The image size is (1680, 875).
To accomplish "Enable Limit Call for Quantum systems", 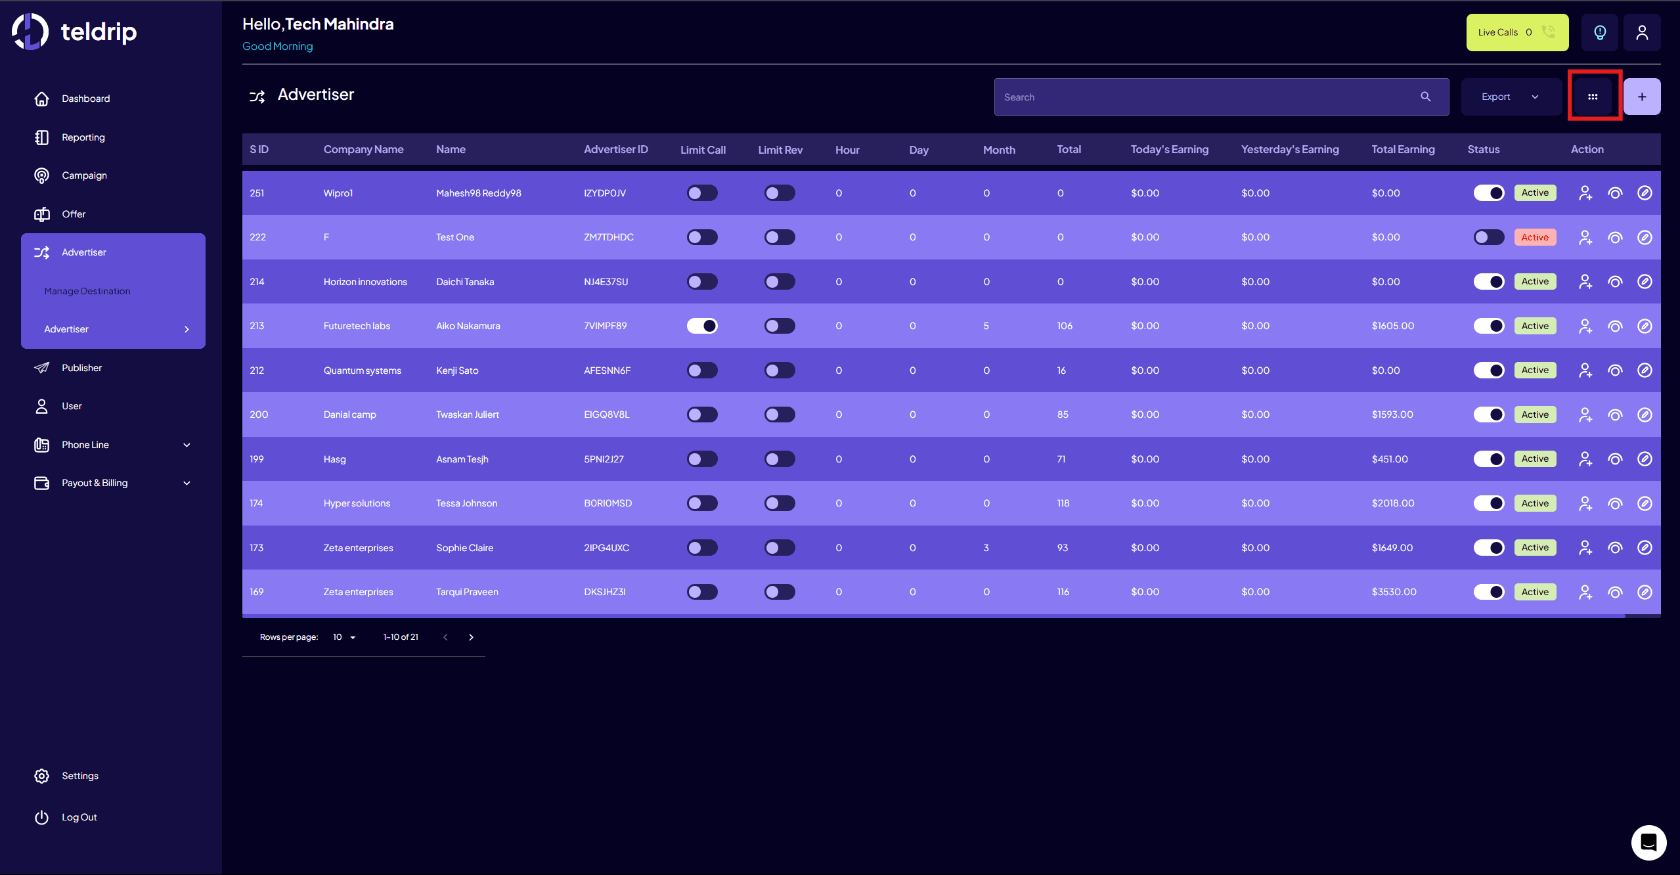I will 701,370.
